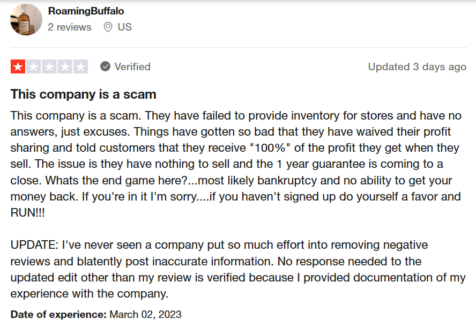Click the UPDATE paragraph of the review
Viewport: 476px width, 326px height.
[x=238, y=269]
